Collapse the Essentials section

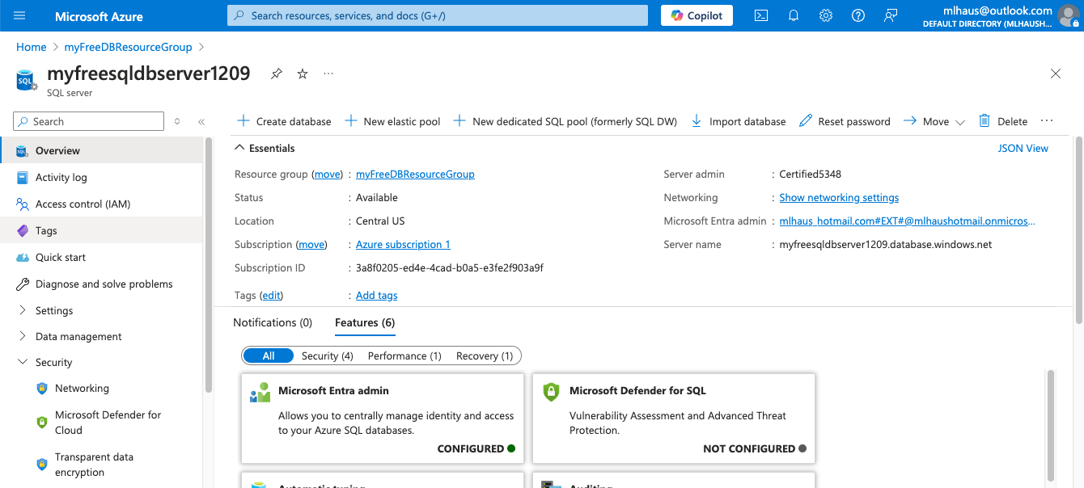click(265, 148)
